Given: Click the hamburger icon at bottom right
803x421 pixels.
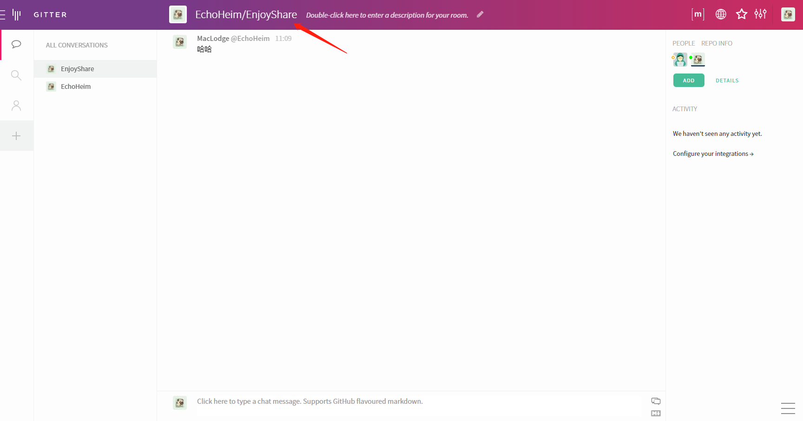Looking at the screenshot, I should [788, 408].
